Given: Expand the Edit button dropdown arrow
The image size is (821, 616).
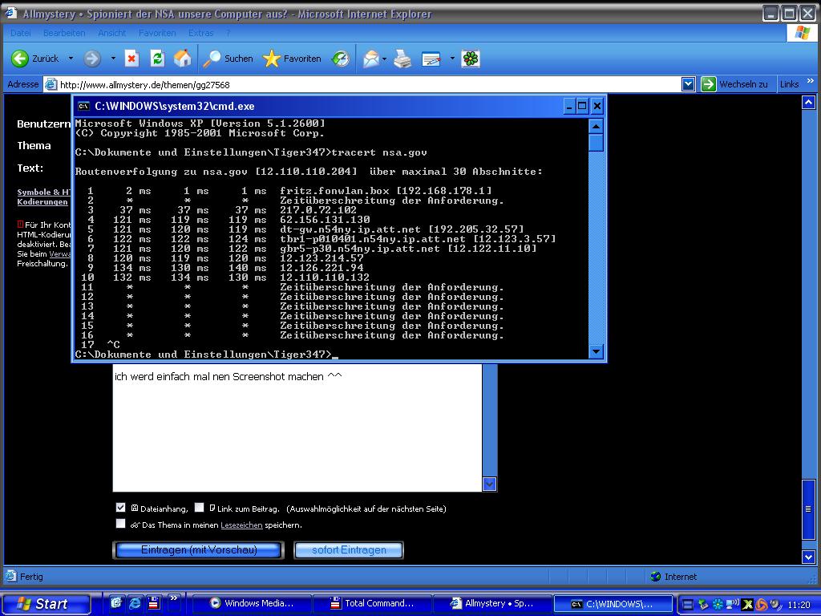Looking at the screenshot, I should [x=452, y=59].
